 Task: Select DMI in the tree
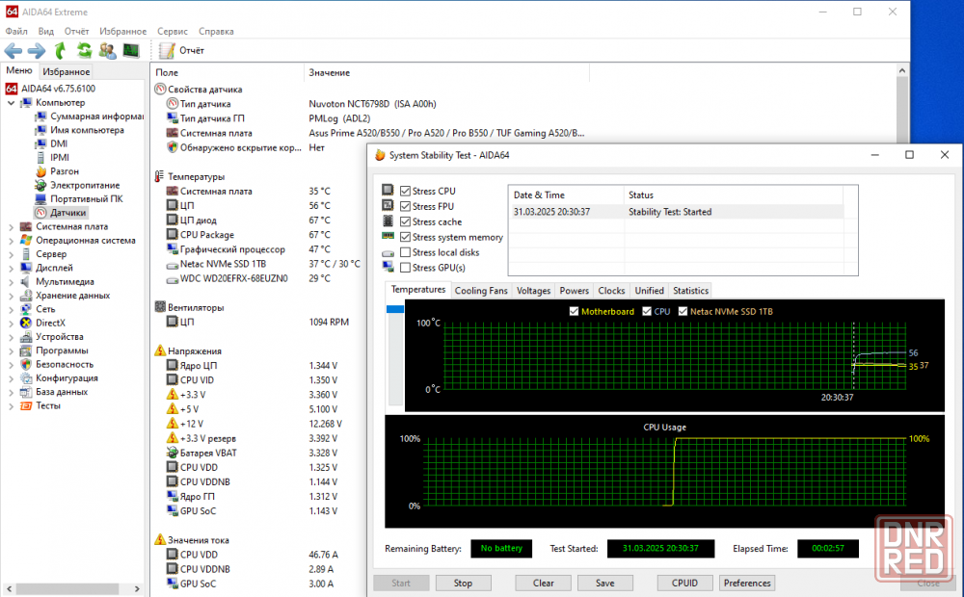tap(59, 143)
